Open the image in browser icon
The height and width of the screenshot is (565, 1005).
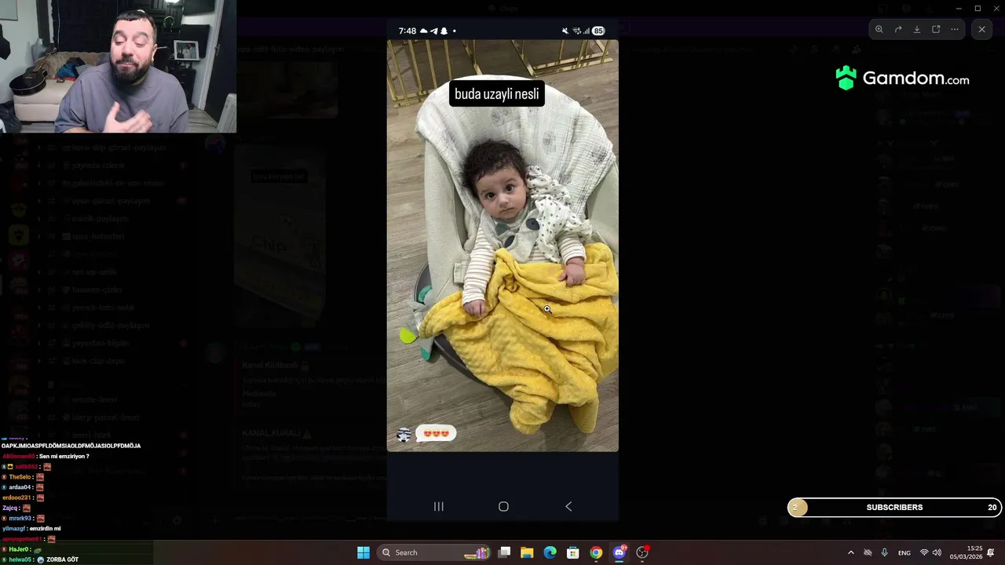point(936,29)
